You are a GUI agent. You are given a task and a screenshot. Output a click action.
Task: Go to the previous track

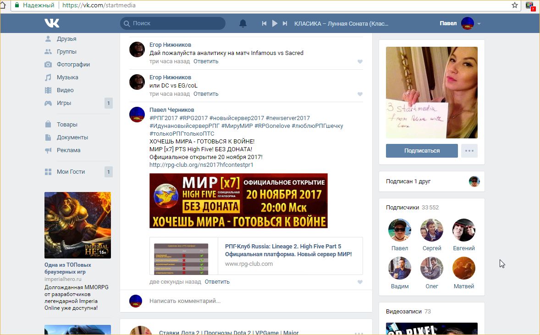pyautogui.click(x=264, y=23)
